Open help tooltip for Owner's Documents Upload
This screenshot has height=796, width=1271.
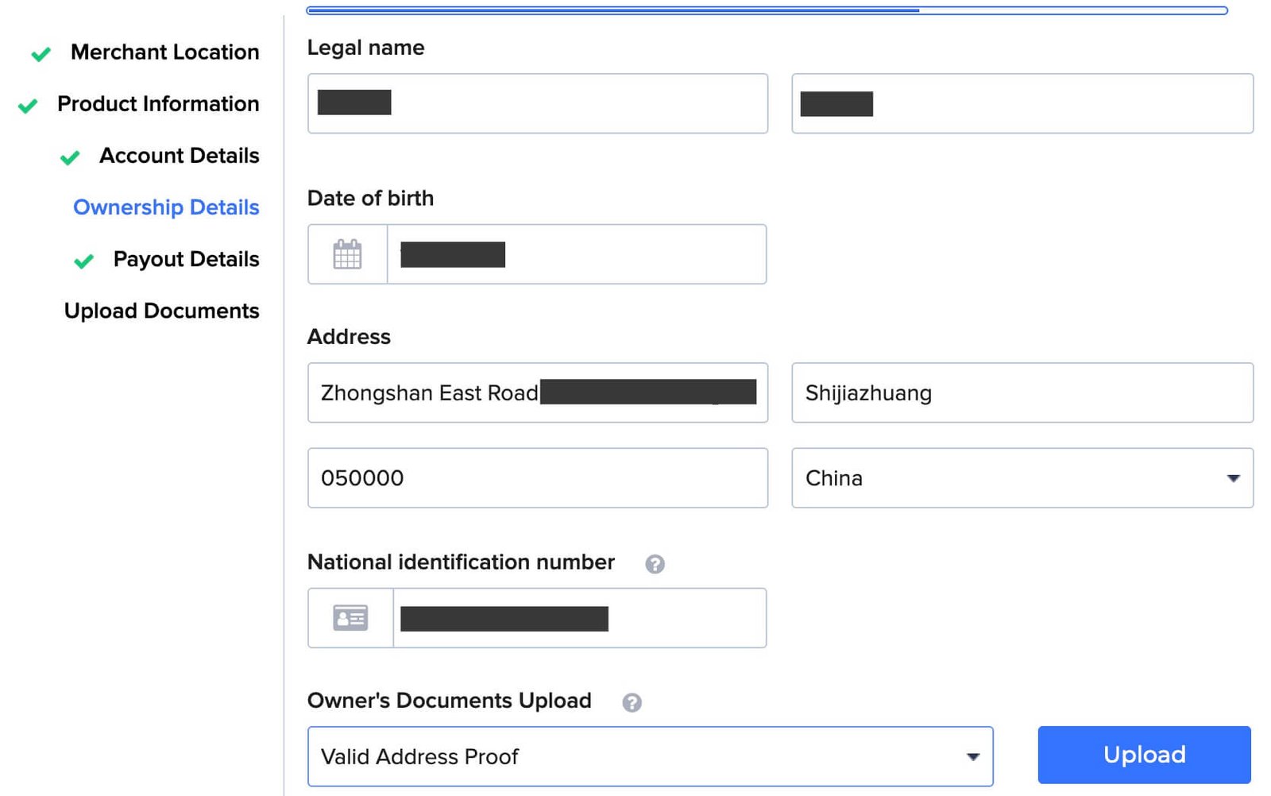click(632, 702)
